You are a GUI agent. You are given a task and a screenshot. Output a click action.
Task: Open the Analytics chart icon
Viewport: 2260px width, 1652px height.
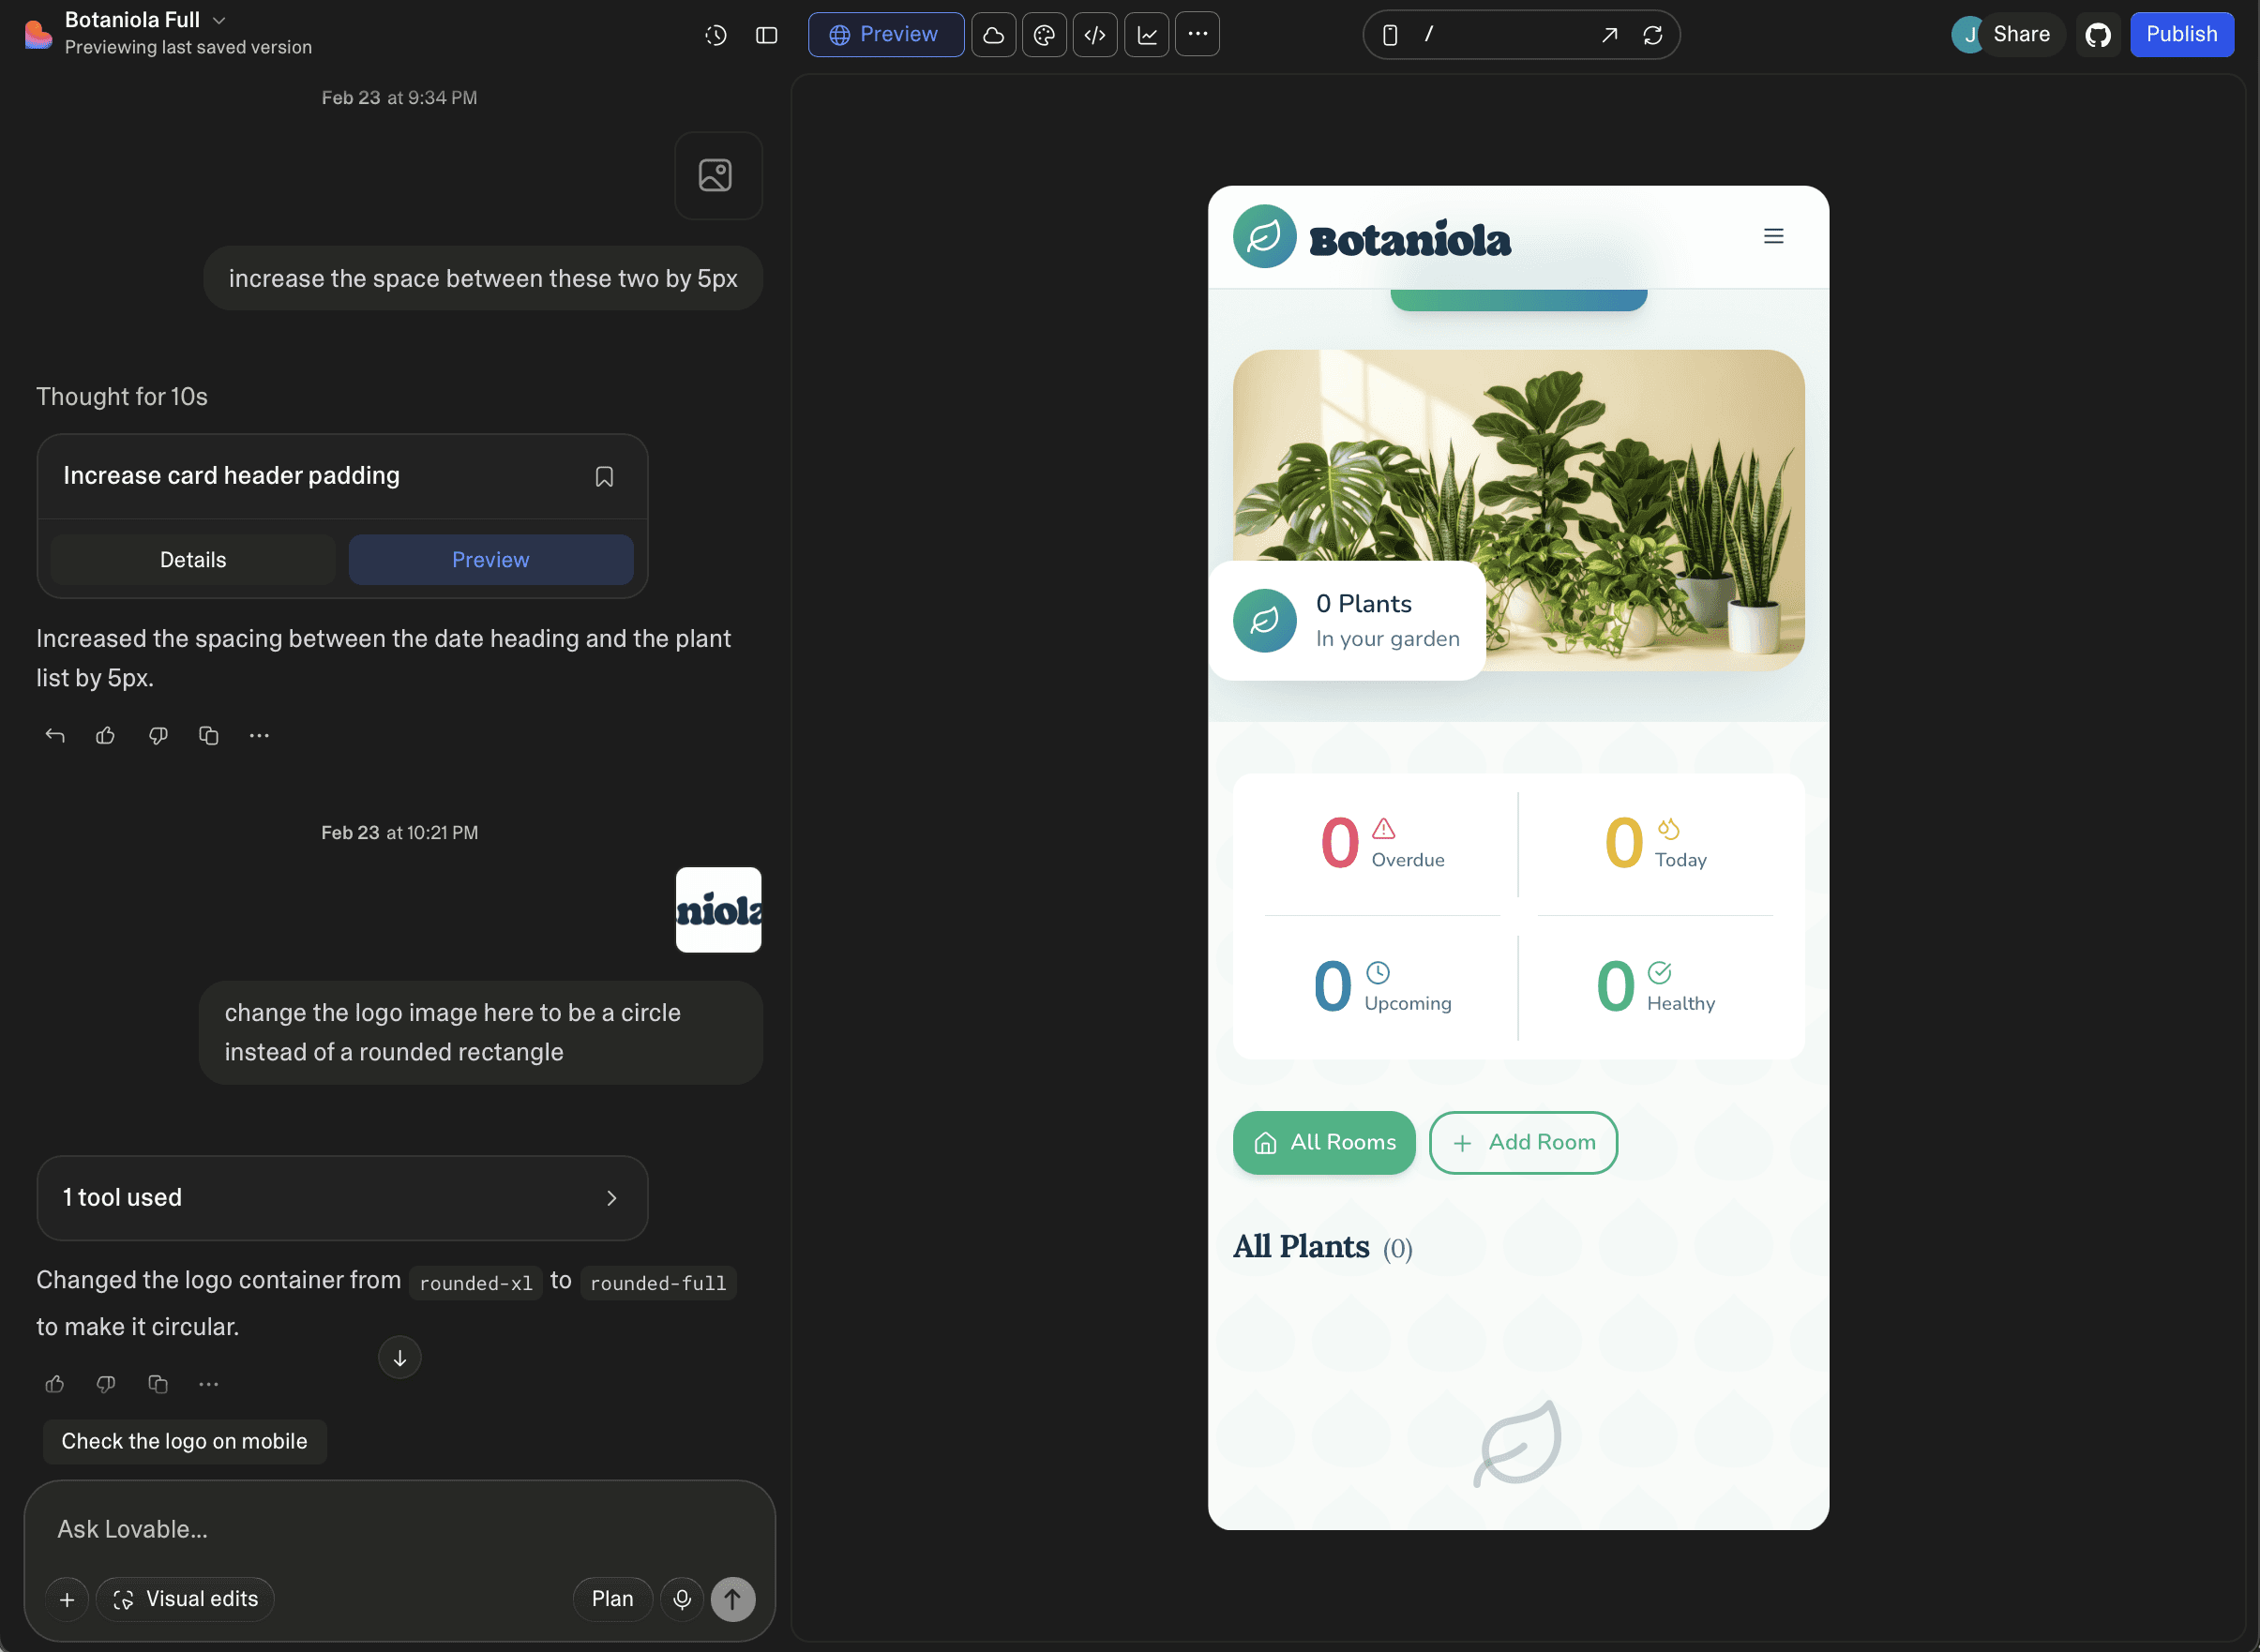tap(1146, 35)
